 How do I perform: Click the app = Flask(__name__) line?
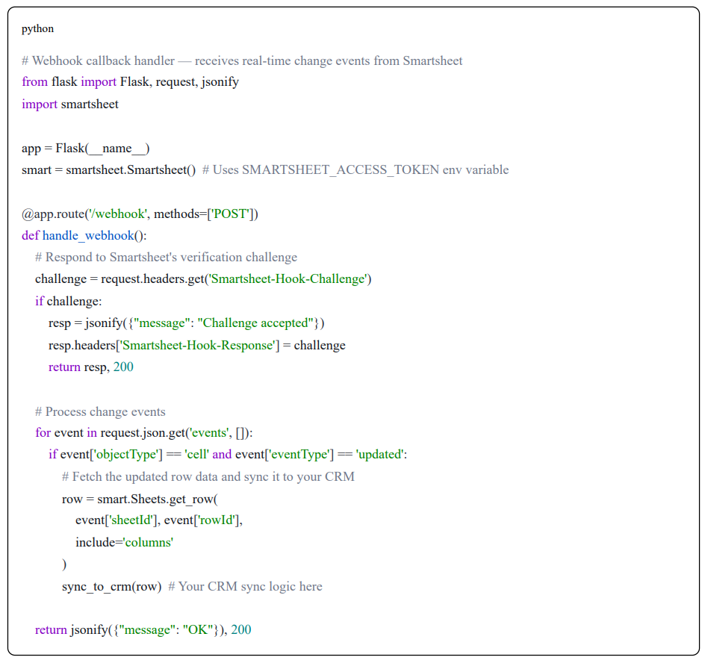point(86,148)
